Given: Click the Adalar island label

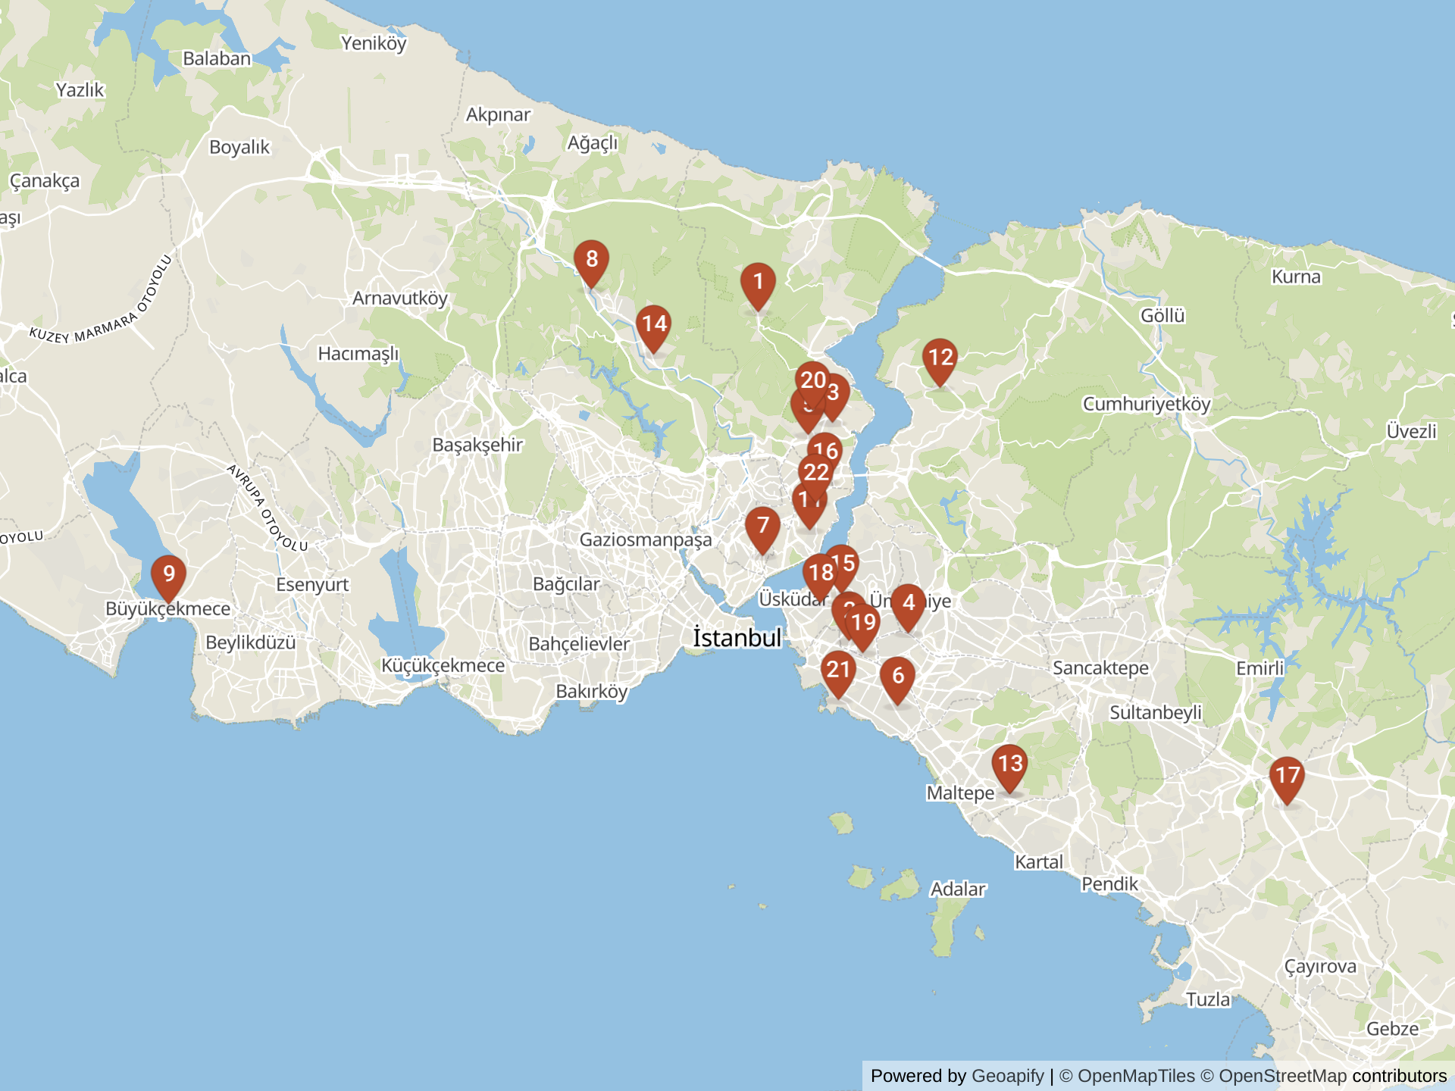Looking at the screenshot, I should tap(958, 889).
